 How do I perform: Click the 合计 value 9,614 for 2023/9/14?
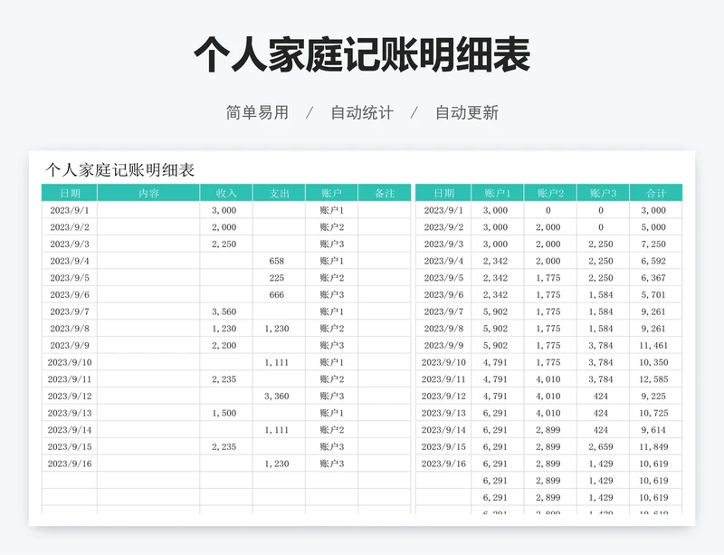click(653, 430)
